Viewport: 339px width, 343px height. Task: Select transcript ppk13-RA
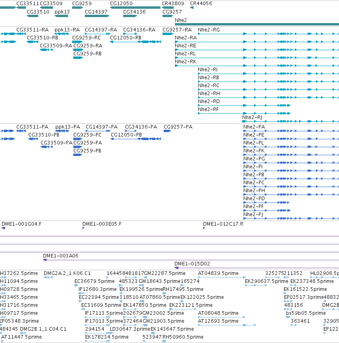67,30
